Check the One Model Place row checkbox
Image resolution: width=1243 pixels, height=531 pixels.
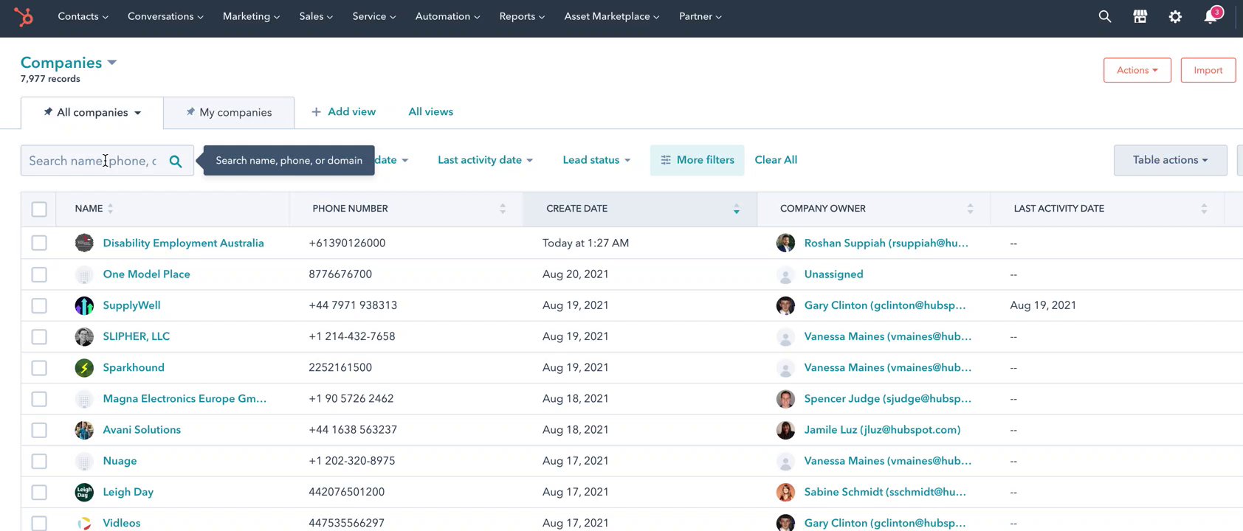(39, 274)
